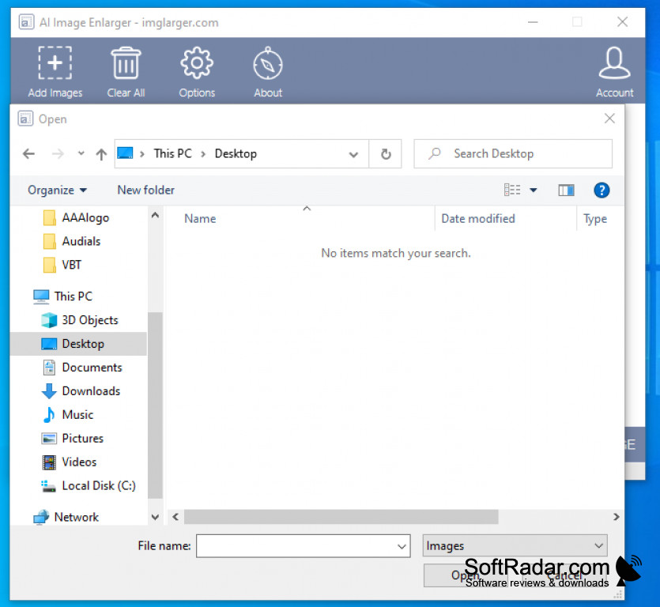Expand the Images file type dropdown
This screenshot has width=660, height=607.
pos(598,545)
